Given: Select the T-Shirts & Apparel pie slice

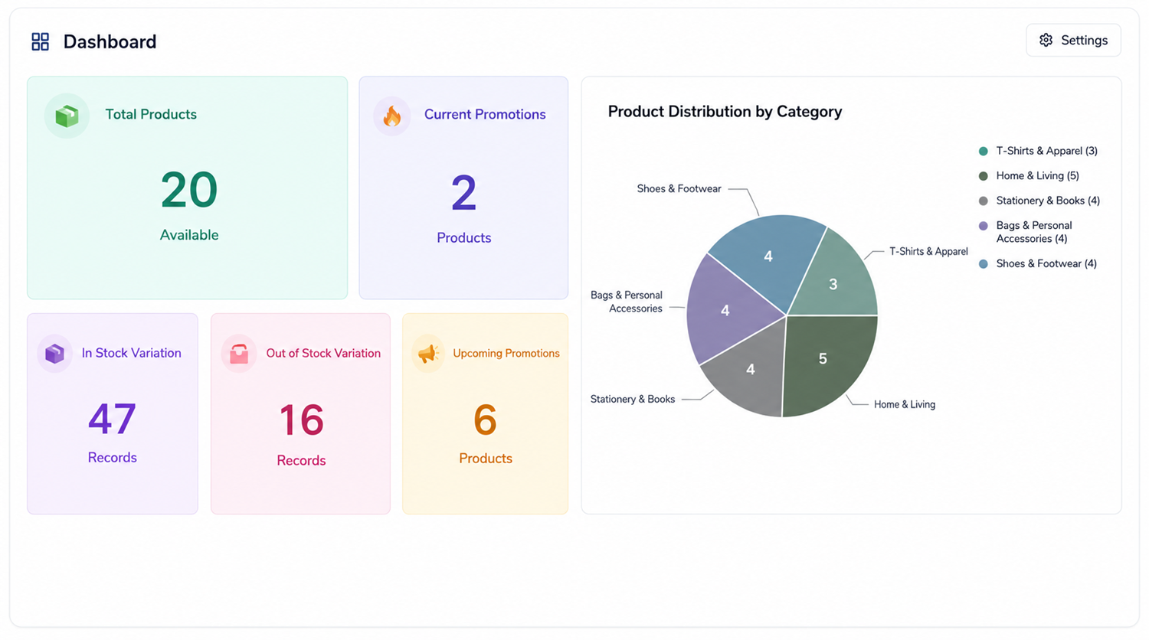Looking at the screenshot, I should [x=836, y=282].
